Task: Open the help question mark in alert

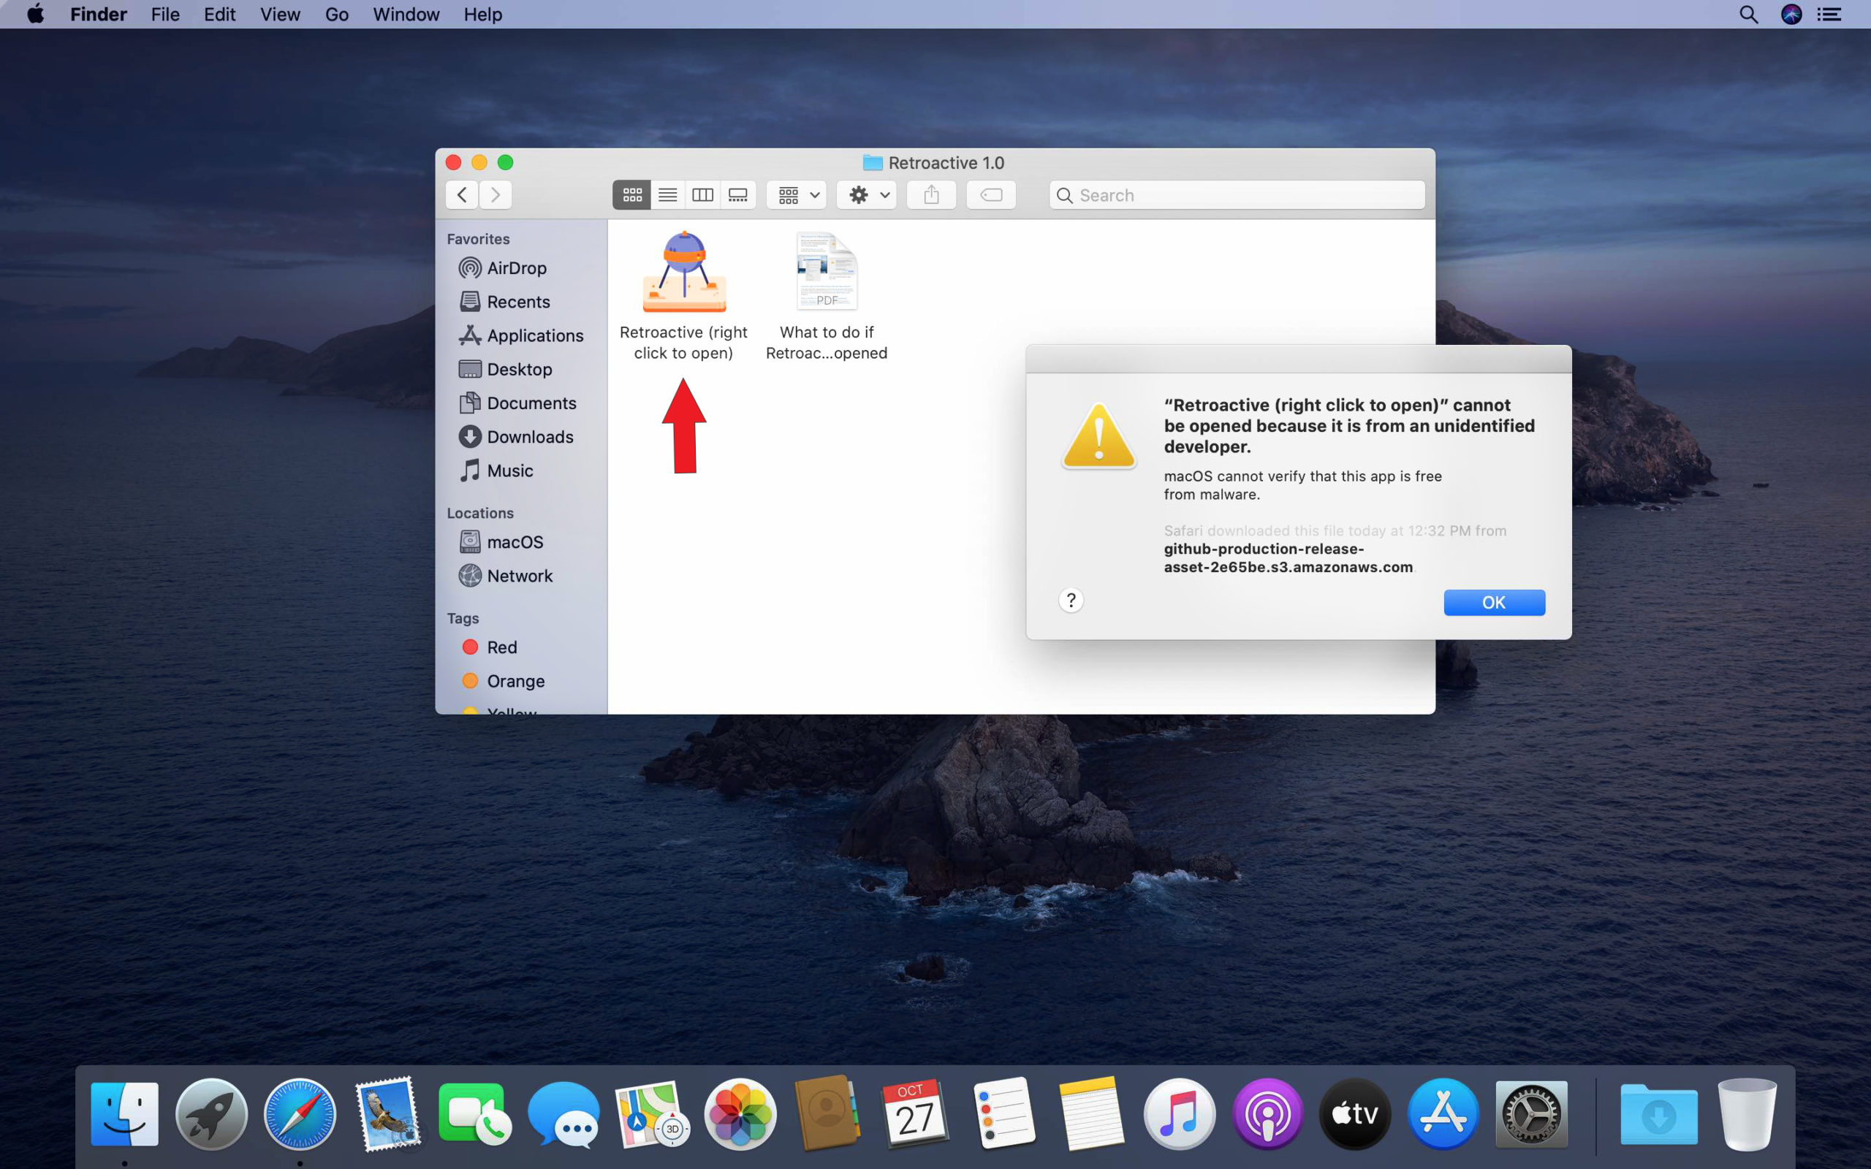Action: 1071,600
